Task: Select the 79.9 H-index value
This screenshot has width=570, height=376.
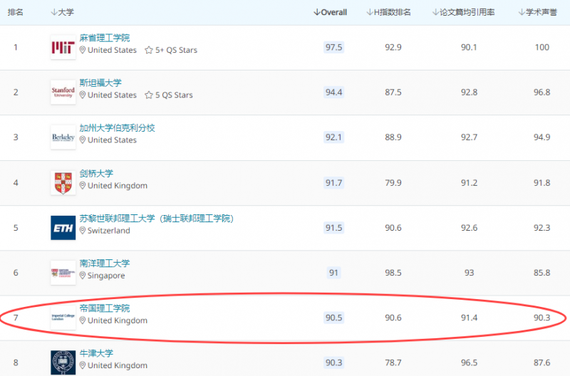Action: click(x=393, y=183)
